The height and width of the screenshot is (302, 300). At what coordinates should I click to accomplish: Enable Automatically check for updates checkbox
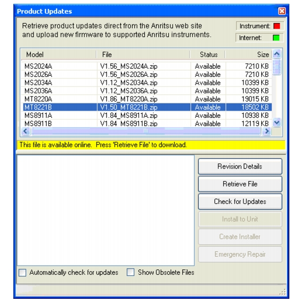[22, 273]
